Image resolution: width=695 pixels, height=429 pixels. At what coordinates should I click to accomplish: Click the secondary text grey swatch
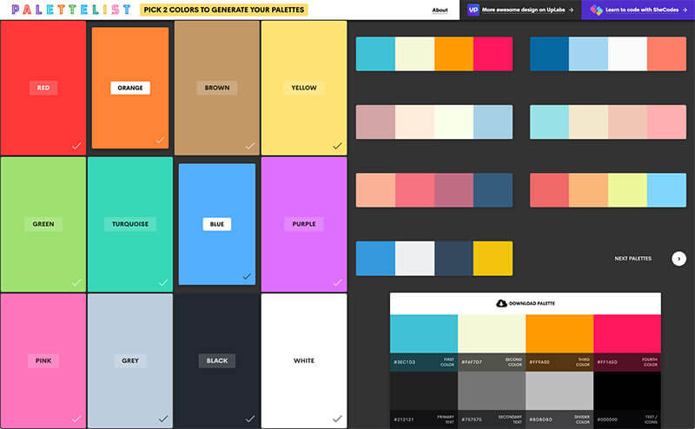coord(492,391)
